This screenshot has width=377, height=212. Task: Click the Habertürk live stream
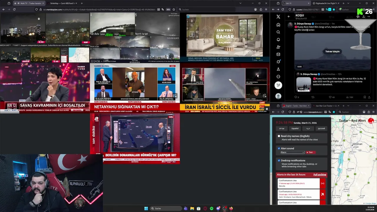[x=45, y=88]
